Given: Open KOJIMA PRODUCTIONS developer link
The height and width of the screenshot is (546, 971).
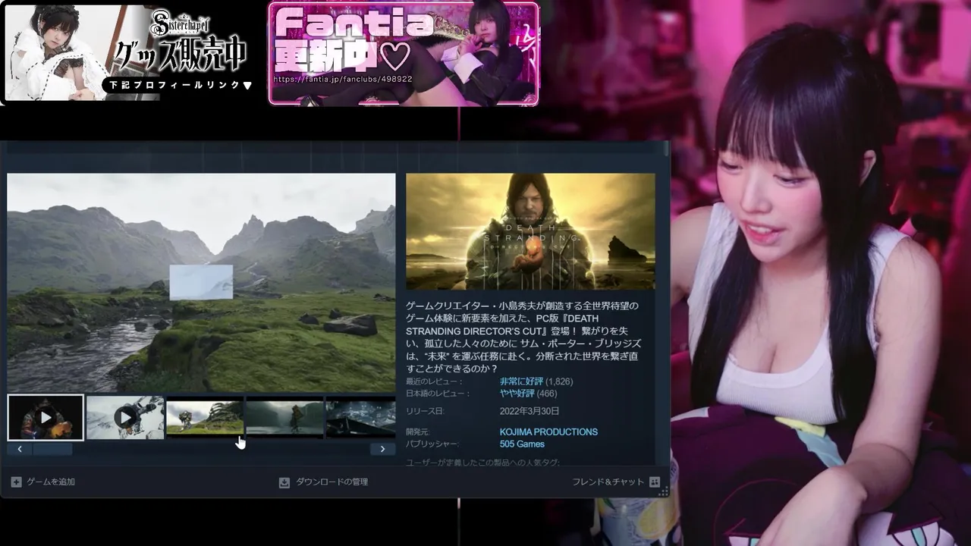Looking at the screenshot, I should pyautogui.click(x=548, y=431).
